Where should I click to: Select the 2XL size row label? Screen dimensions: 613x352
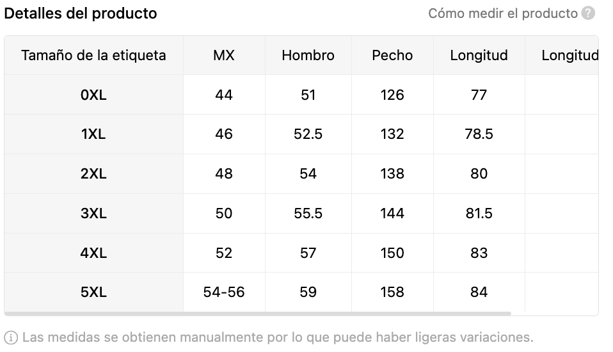coord(93,173)
